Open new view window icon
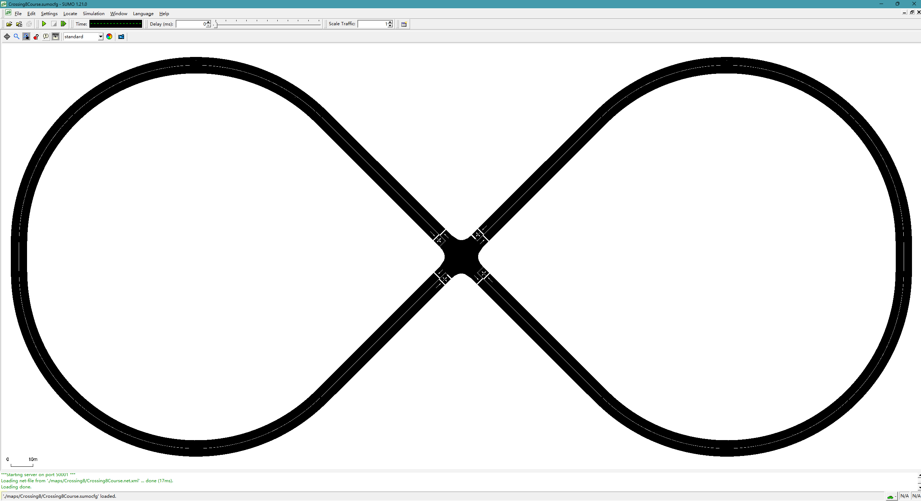921x501 pixels. (x=404, y=24)
